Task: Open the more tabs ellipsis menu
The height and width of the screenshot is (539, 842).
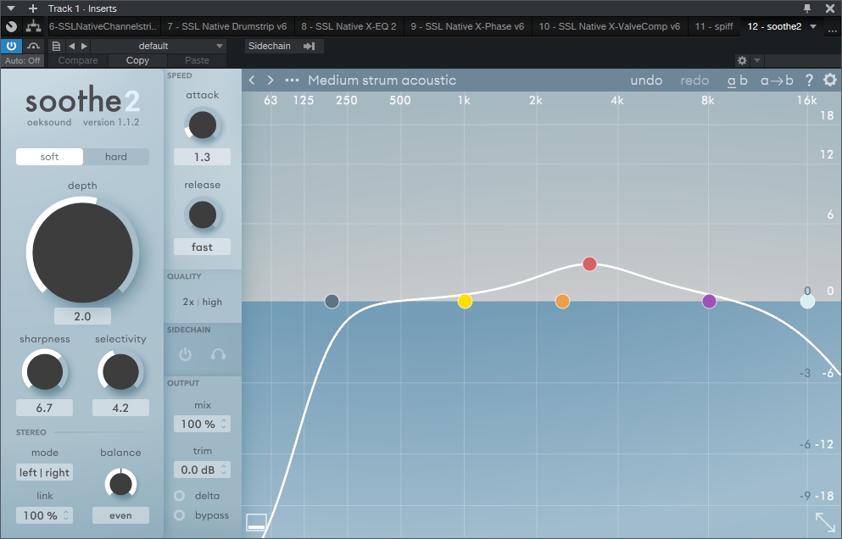Action: point(833,30)
